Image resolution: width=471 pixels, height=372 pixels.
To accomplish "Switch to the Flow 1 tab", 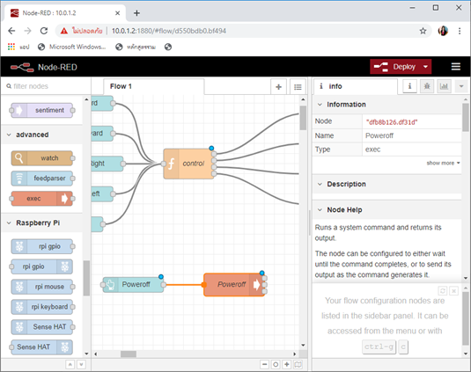I will [154, 86].
